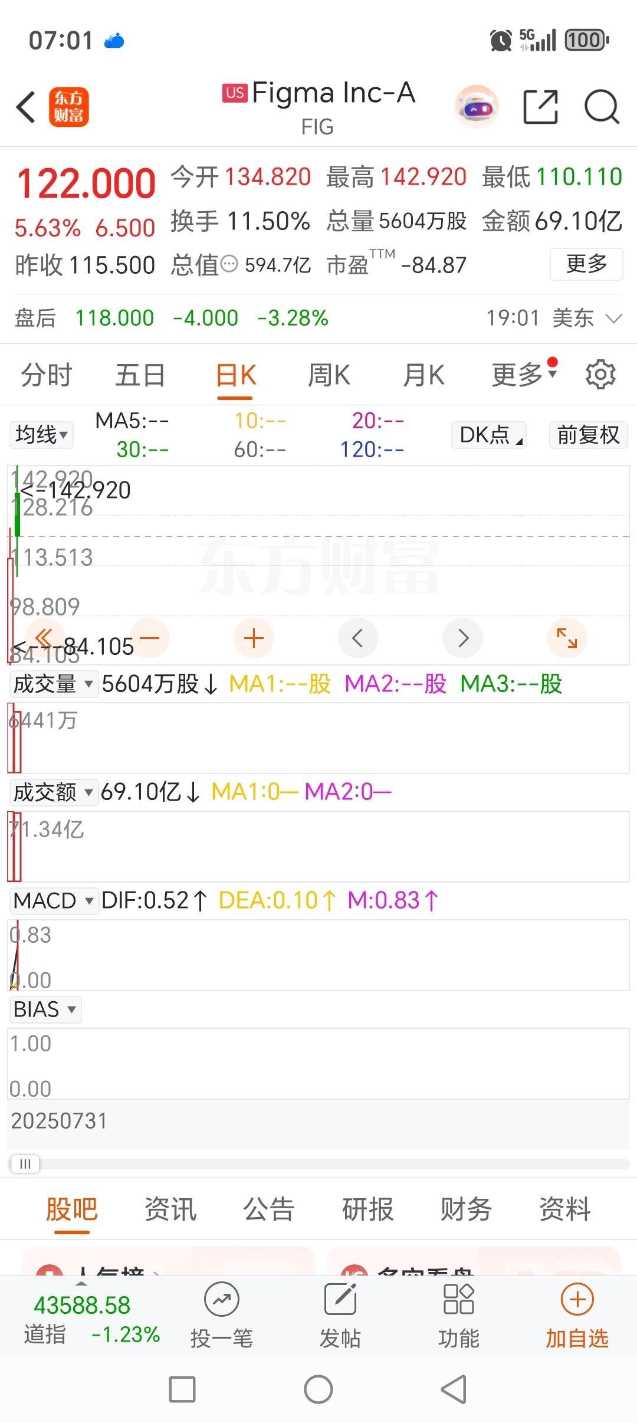Expand the 道指 index ticker bar

click(x=82, y=1284)
